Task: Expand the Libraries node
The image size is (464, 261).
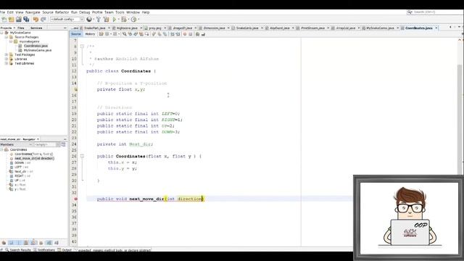Action: point(7,59)
